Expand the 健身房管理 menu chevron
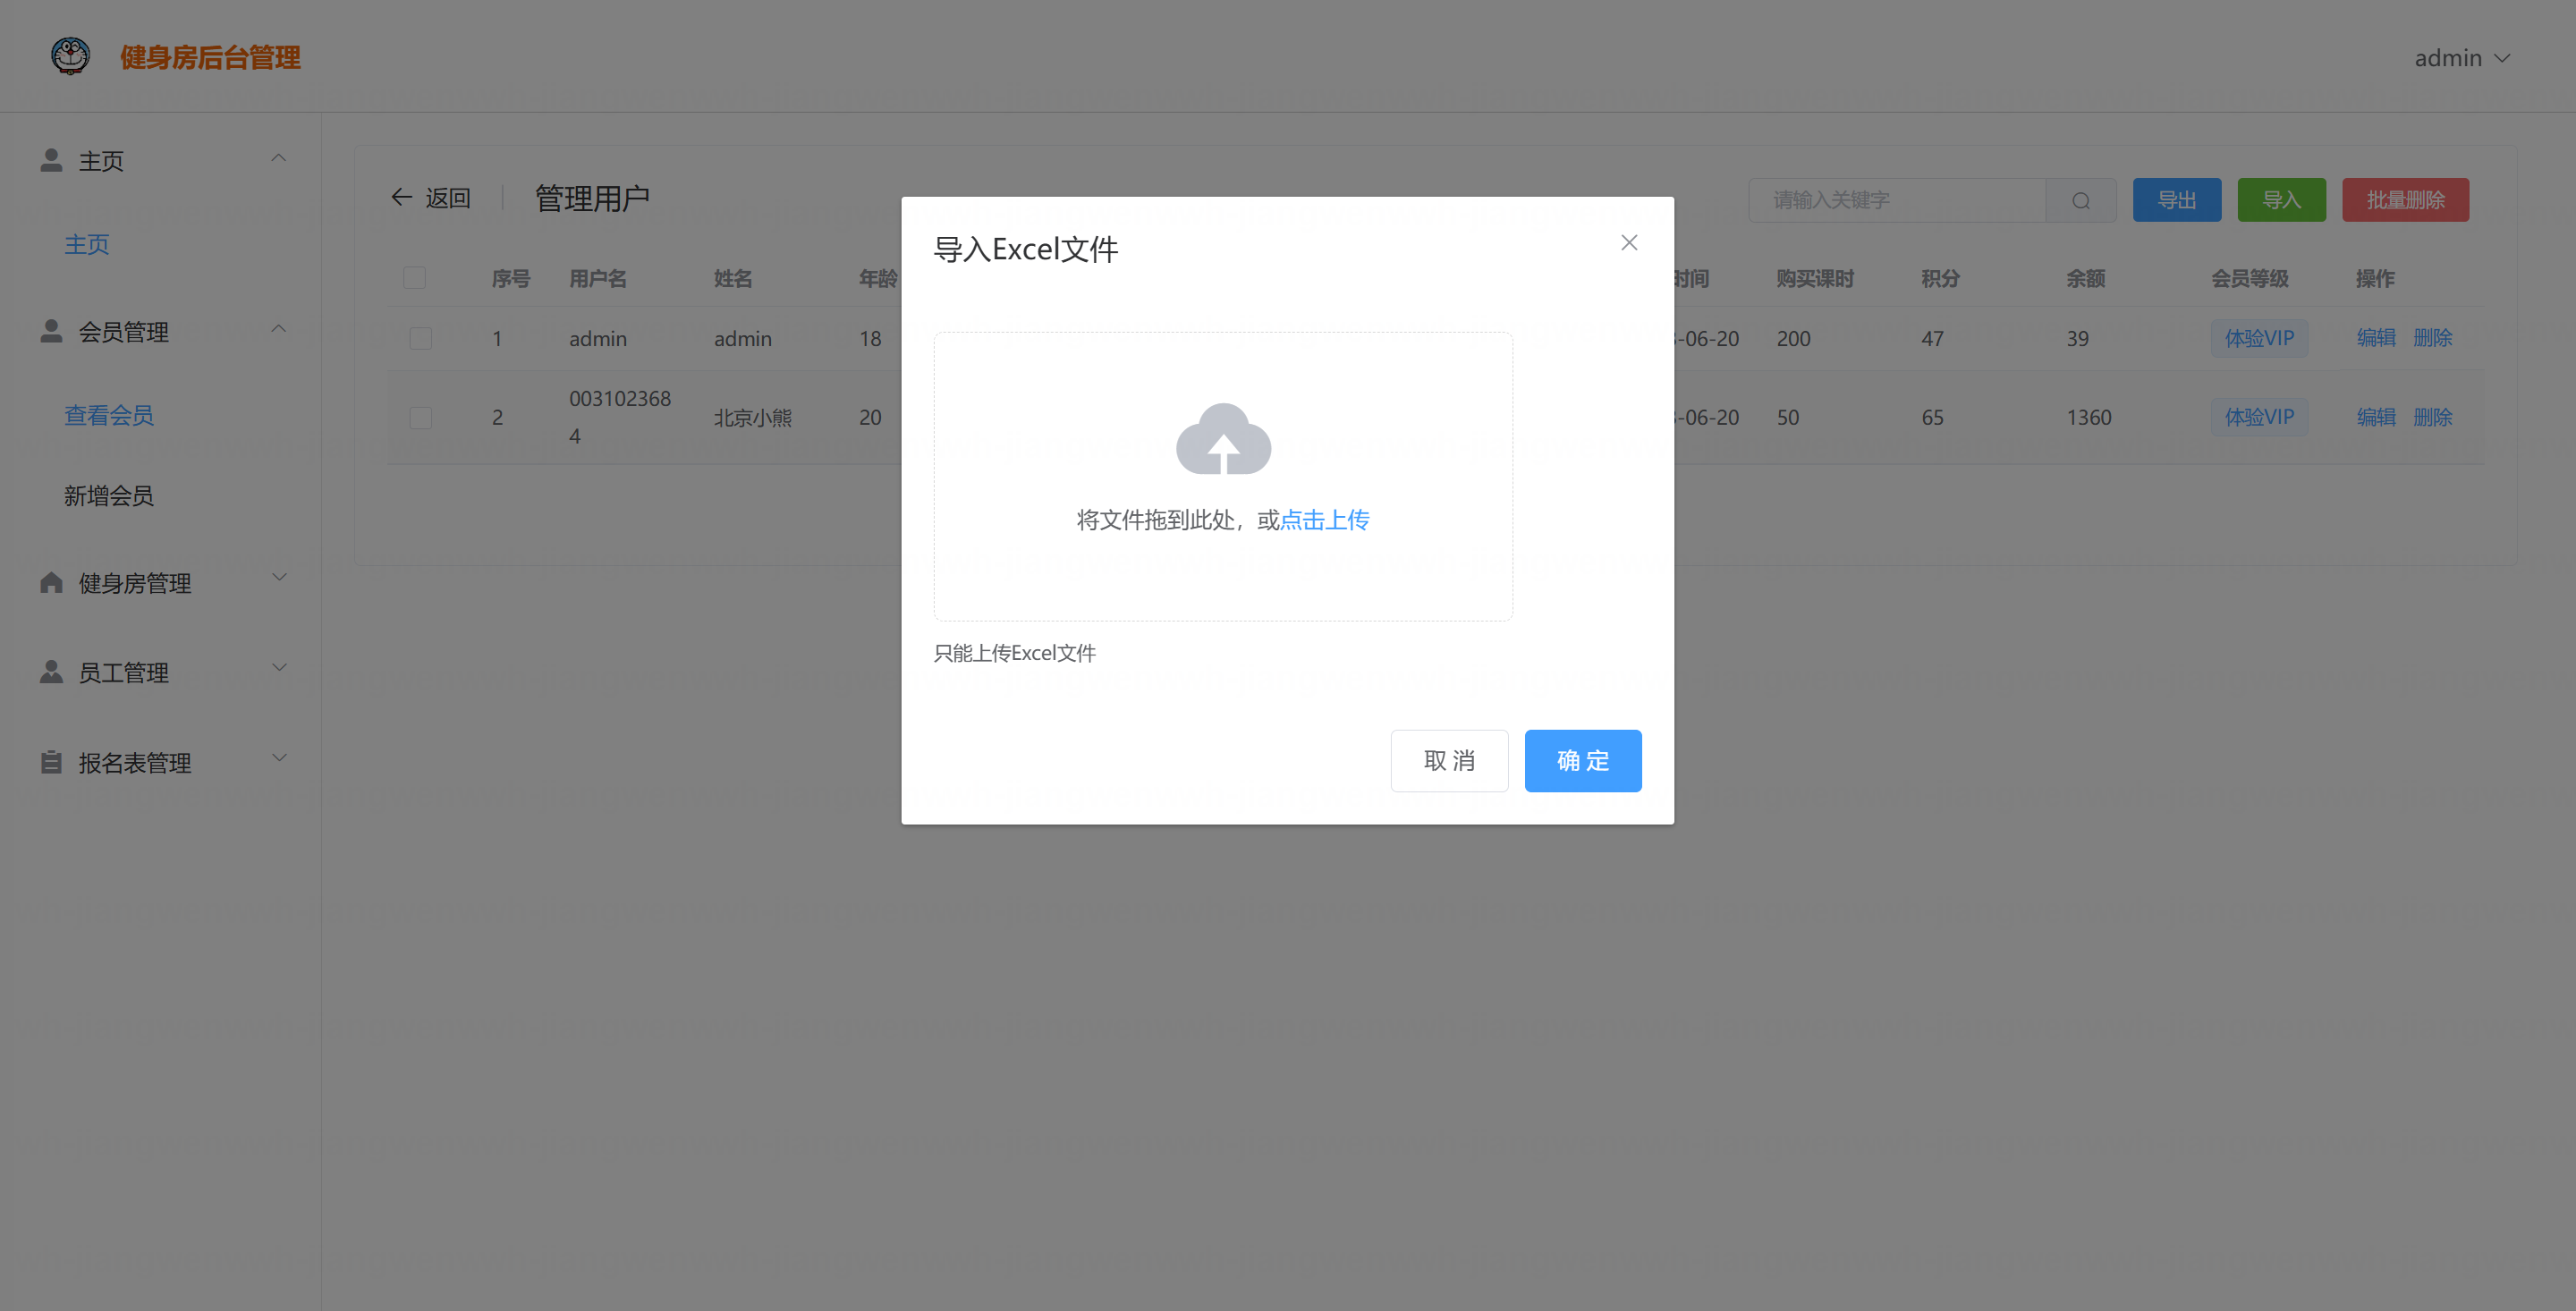This screenshot has width=2576, height=1311. coord(279,578)
